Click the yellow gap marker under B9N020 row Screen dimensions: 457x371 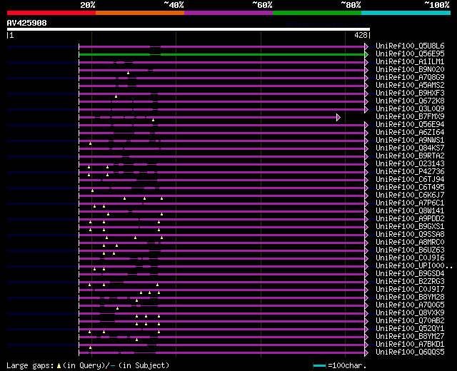(128, 73)
